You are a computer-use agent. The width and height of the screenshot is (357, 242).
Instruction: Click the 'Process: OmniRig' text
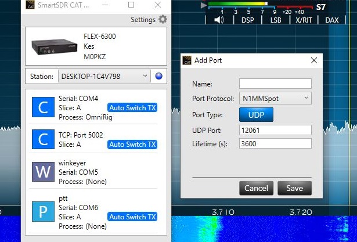(x=85, y=117)
